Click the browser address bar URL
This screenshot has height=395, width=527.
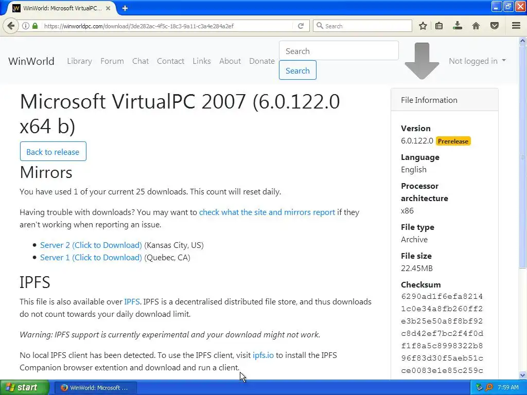138,26
